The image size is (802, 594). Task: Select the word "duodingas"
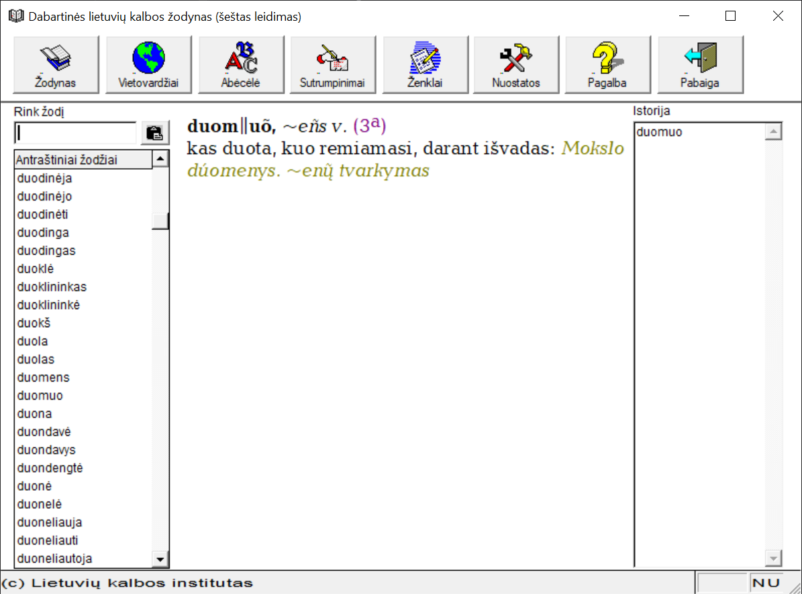tap(46, 251)
